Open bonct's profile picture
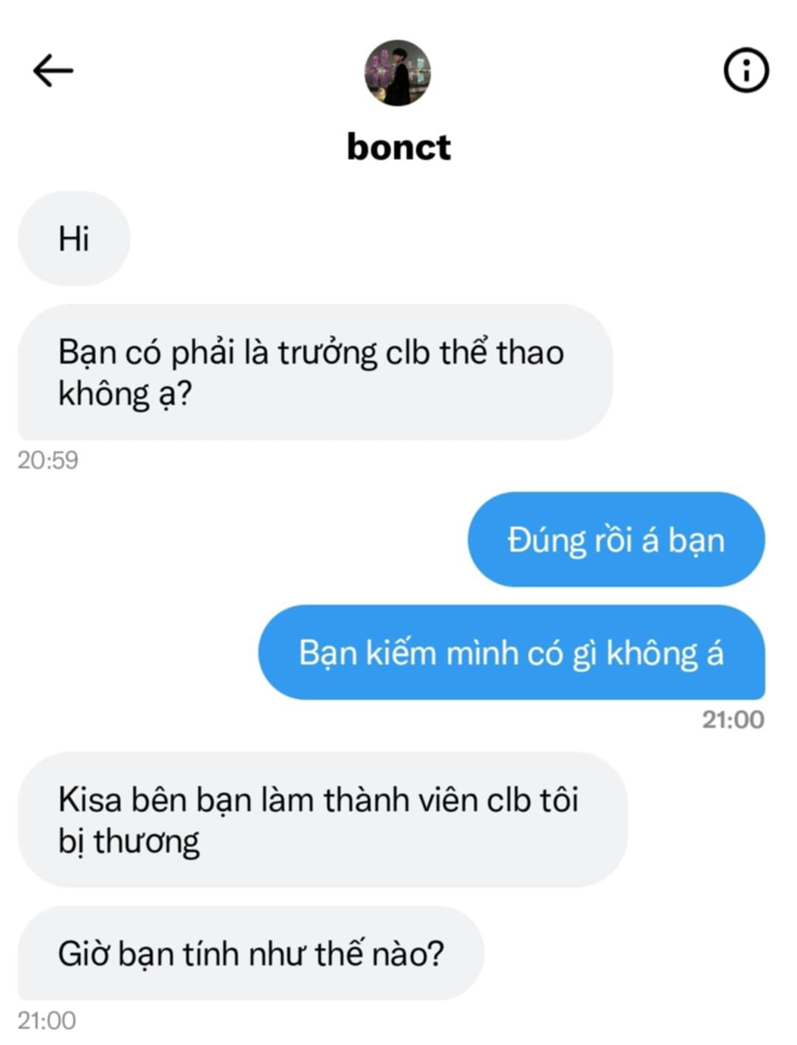This screenshot has width=797, height=1045. (x=398, y=73)
